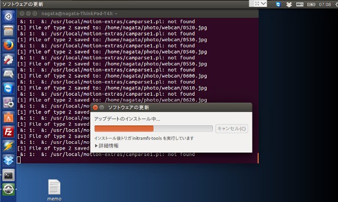338x202 pixels.
Task: Click the grid icon in remote toolbar
Action: [x=251, y=4]
